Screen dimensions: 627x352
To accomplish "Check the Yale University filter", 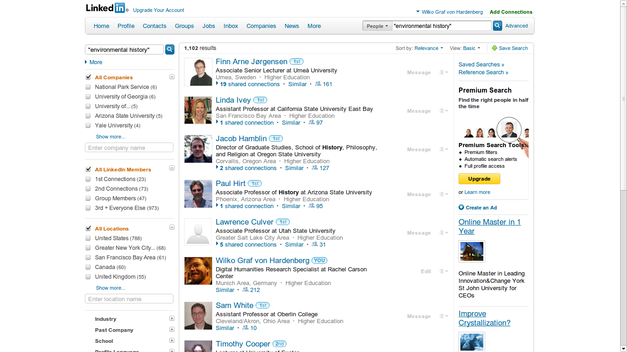I will pos(88,126).
